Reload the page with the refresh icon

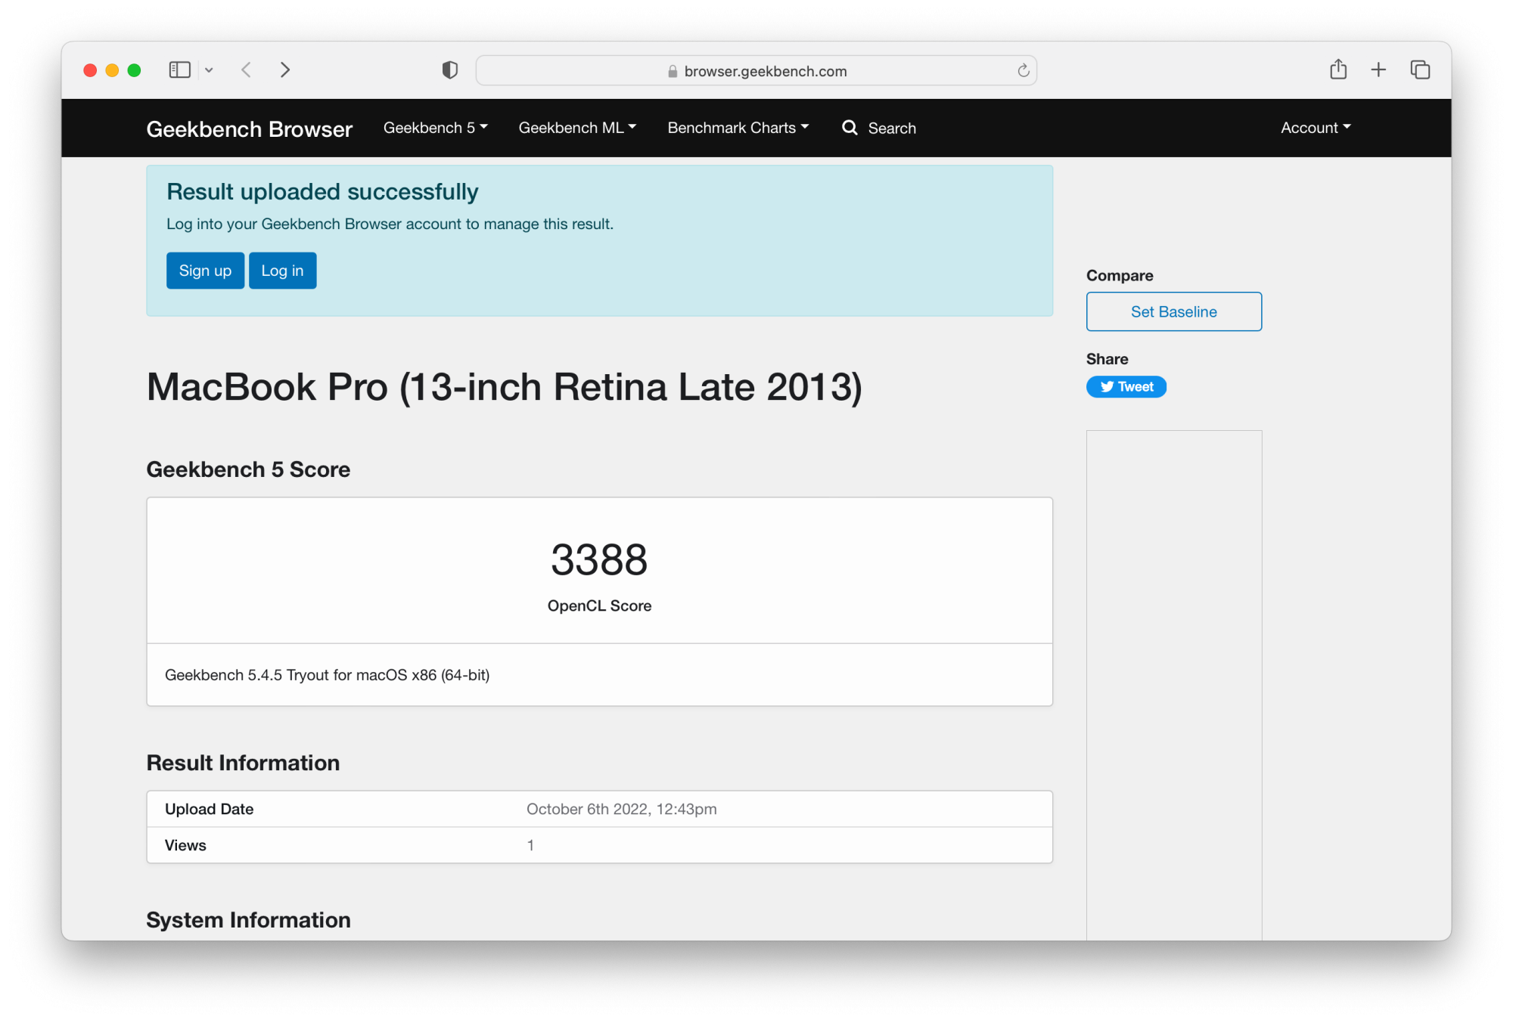tap(1023, 70)
